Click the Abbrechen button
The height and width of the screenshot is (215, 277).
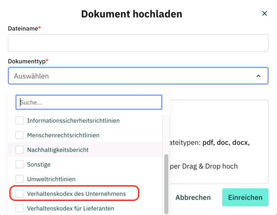click(193, 197)
